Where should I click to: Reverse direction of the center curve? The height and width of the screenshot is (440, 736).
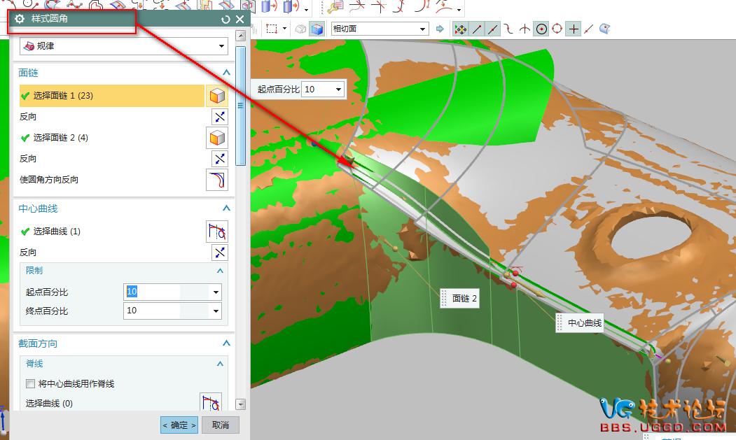(x=219, y=253)
